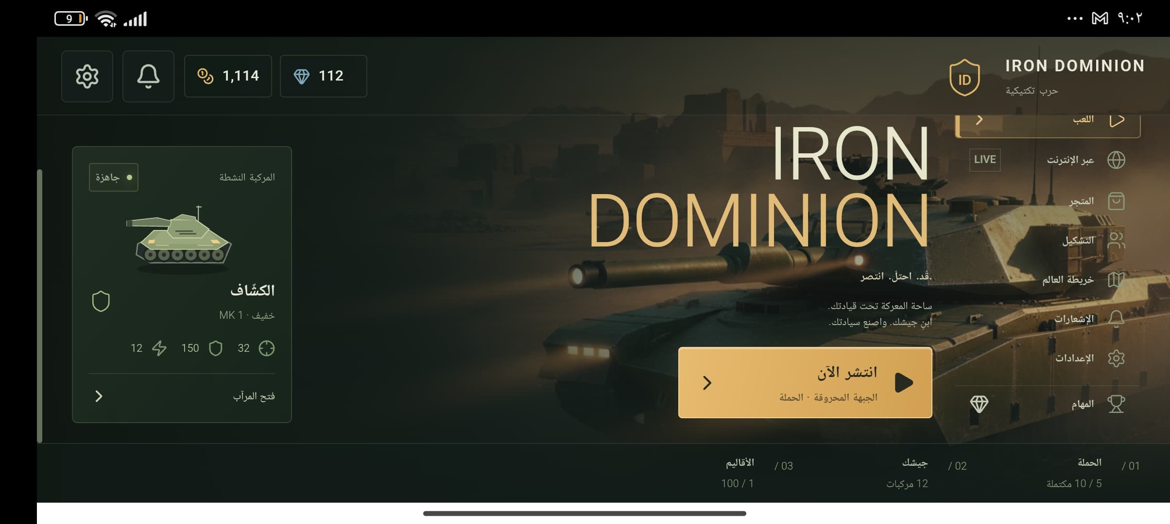The width and height of the screenshot is (1170, 524).
Task: Click the chevron on the deploy button
Action: (707, 383)
